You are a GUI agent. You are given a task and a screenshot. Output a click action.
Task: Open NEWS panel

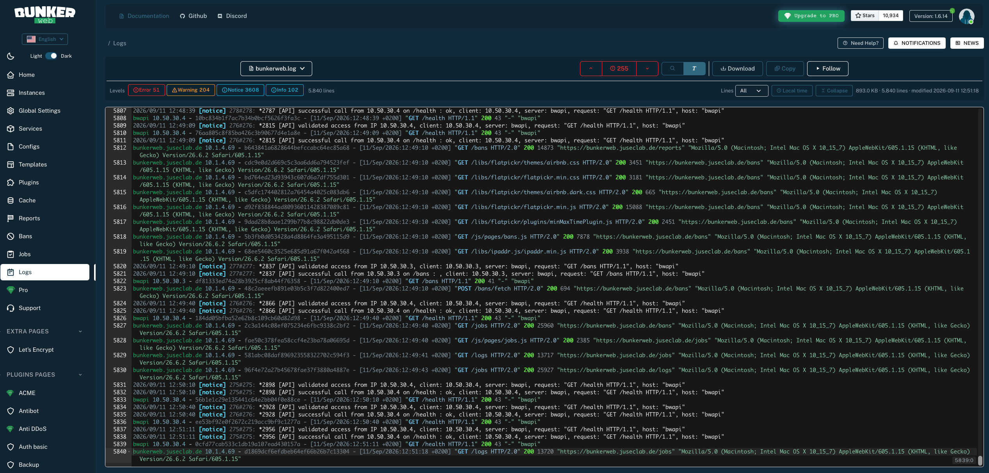(967, 43)
